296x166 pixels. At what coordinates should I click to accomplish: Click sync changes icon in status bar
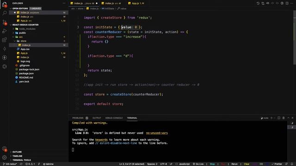click(x=21, y=164)
